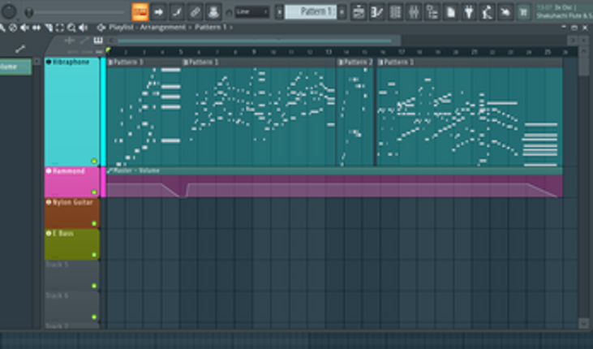Select the playback speaker tool
Image resolution: width=593 pixels, height=349 pixels.
pos(83,28)
